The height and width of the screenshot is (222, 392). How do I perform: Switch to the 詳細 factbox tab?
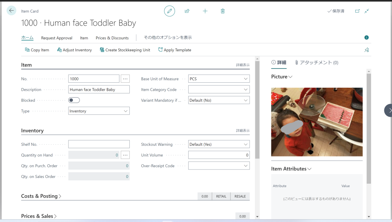[x=279, y=62]
